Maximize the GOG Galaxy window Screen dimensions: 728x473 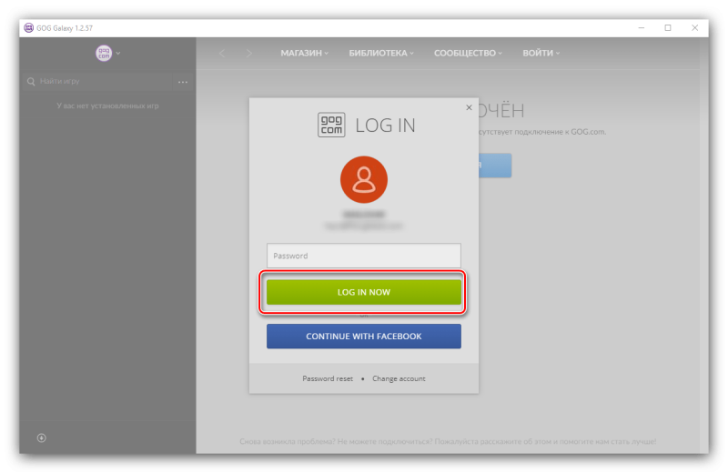(668, 28)
